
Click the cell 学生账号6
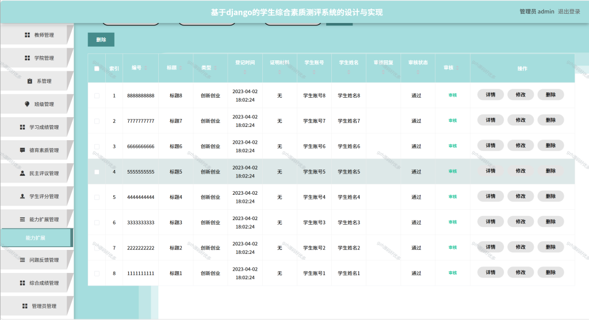click(314, 146)
